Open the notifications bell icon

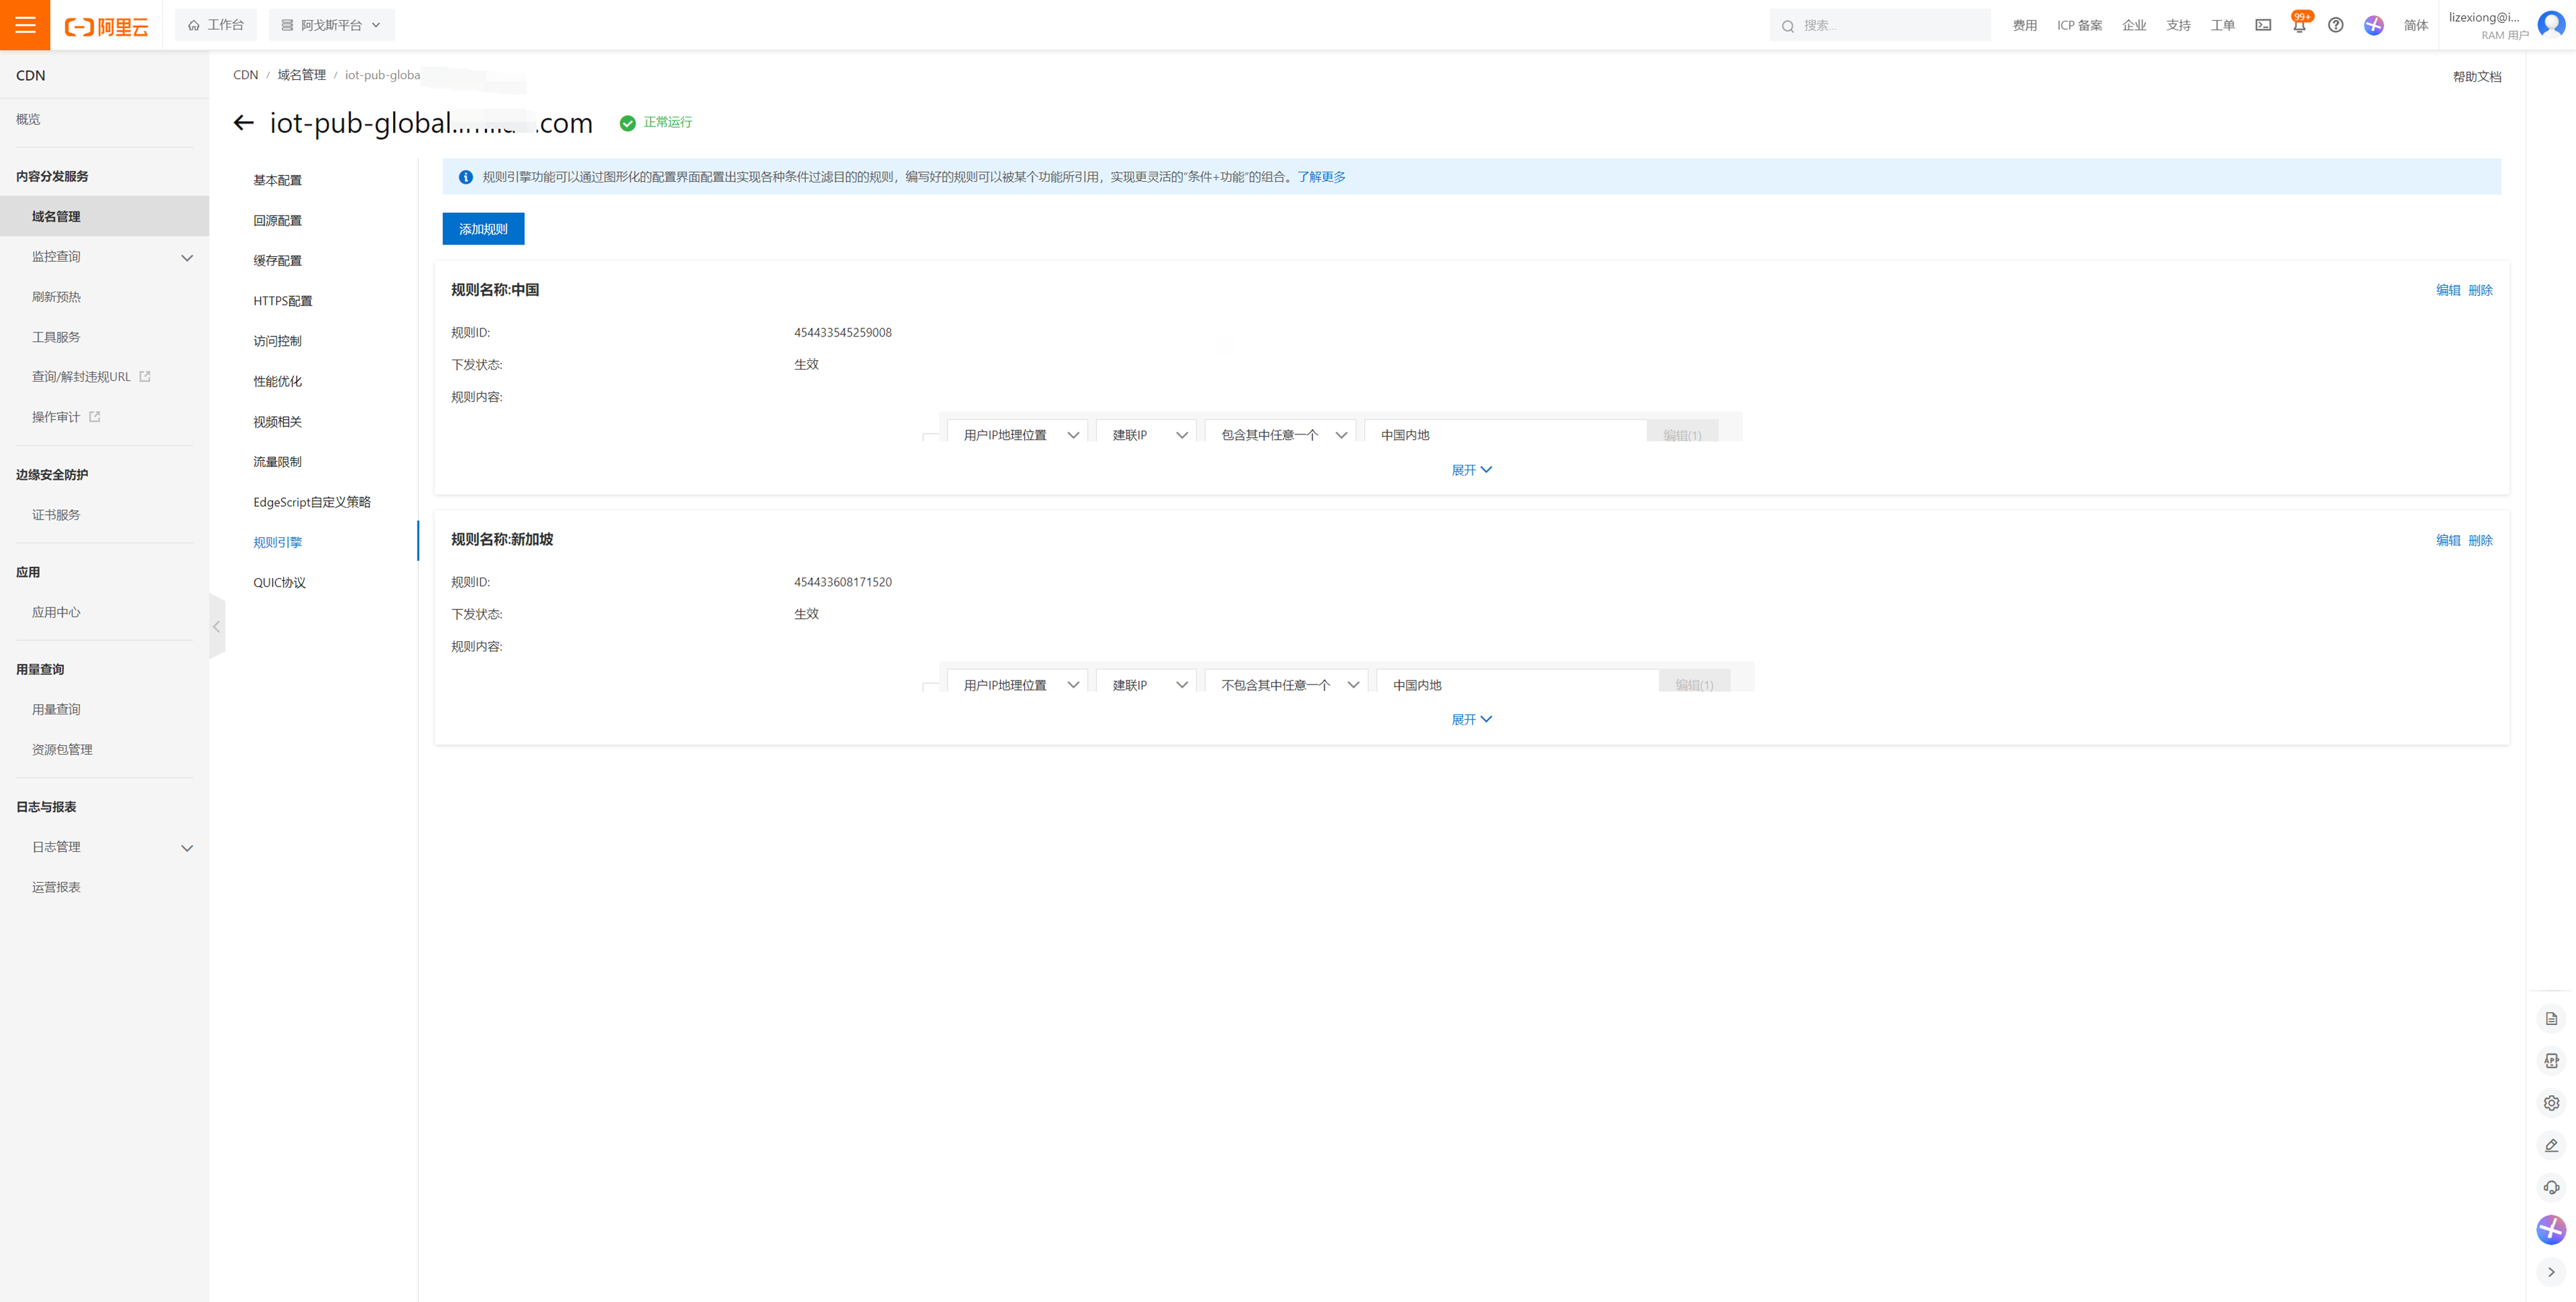point(2299,26)
